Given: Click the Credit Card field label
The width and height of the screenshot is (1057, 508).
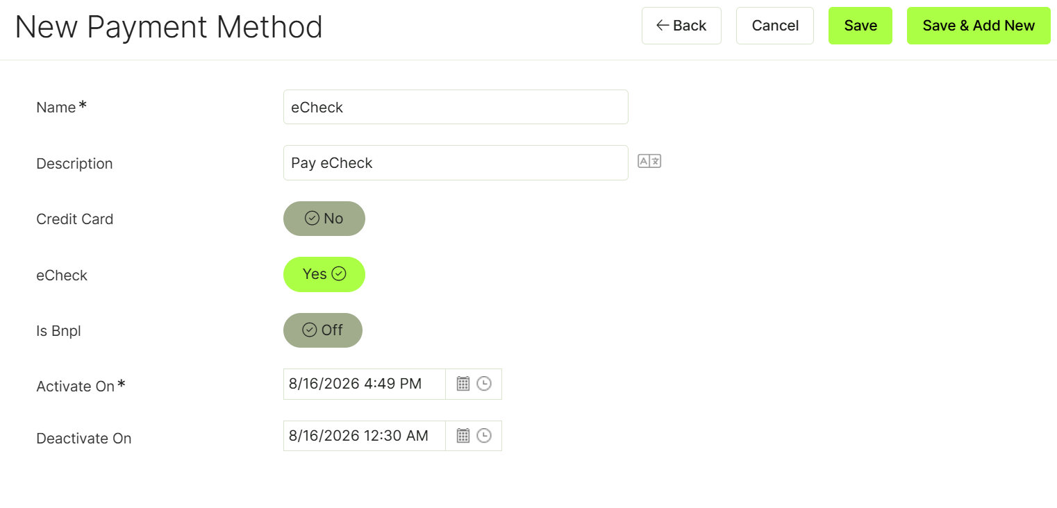Looking at the screenshot, I should coord(74,219).
